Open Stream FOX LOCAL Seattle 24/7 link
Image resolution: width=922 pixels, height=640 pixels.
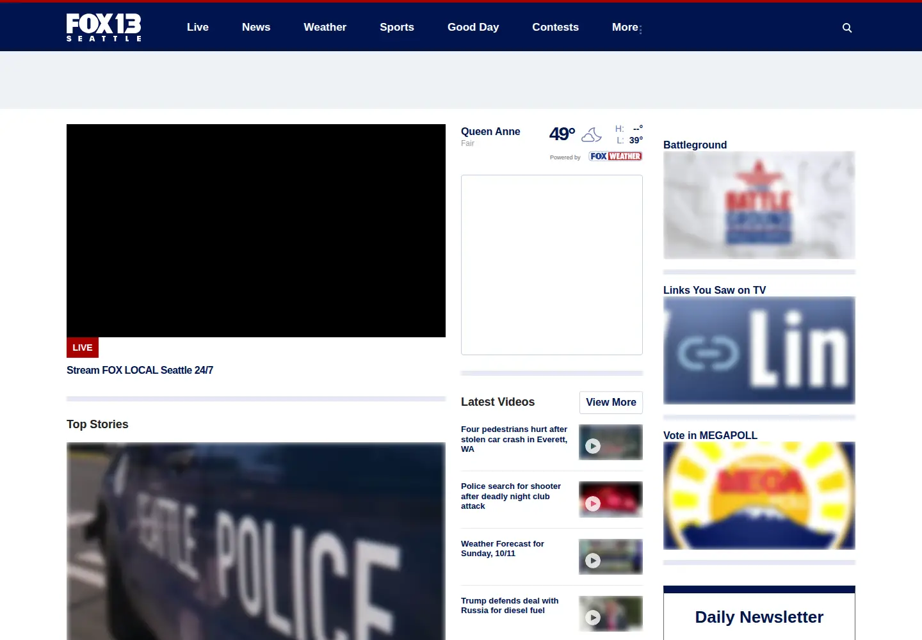coord(140,370)
